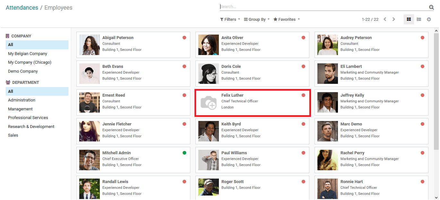Click Felix Luther's camera placeholder image
Screen dimensions: 440x200
point(209,103)
